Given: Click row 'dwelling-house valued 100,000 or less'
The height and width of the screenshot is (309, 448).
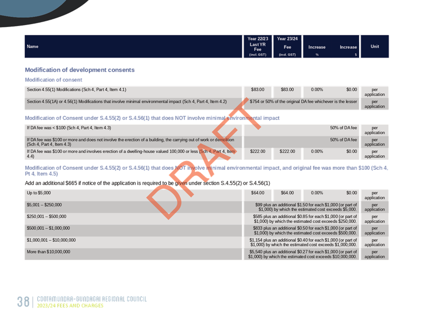Looking at the screenshot, I should pos(131,154).
